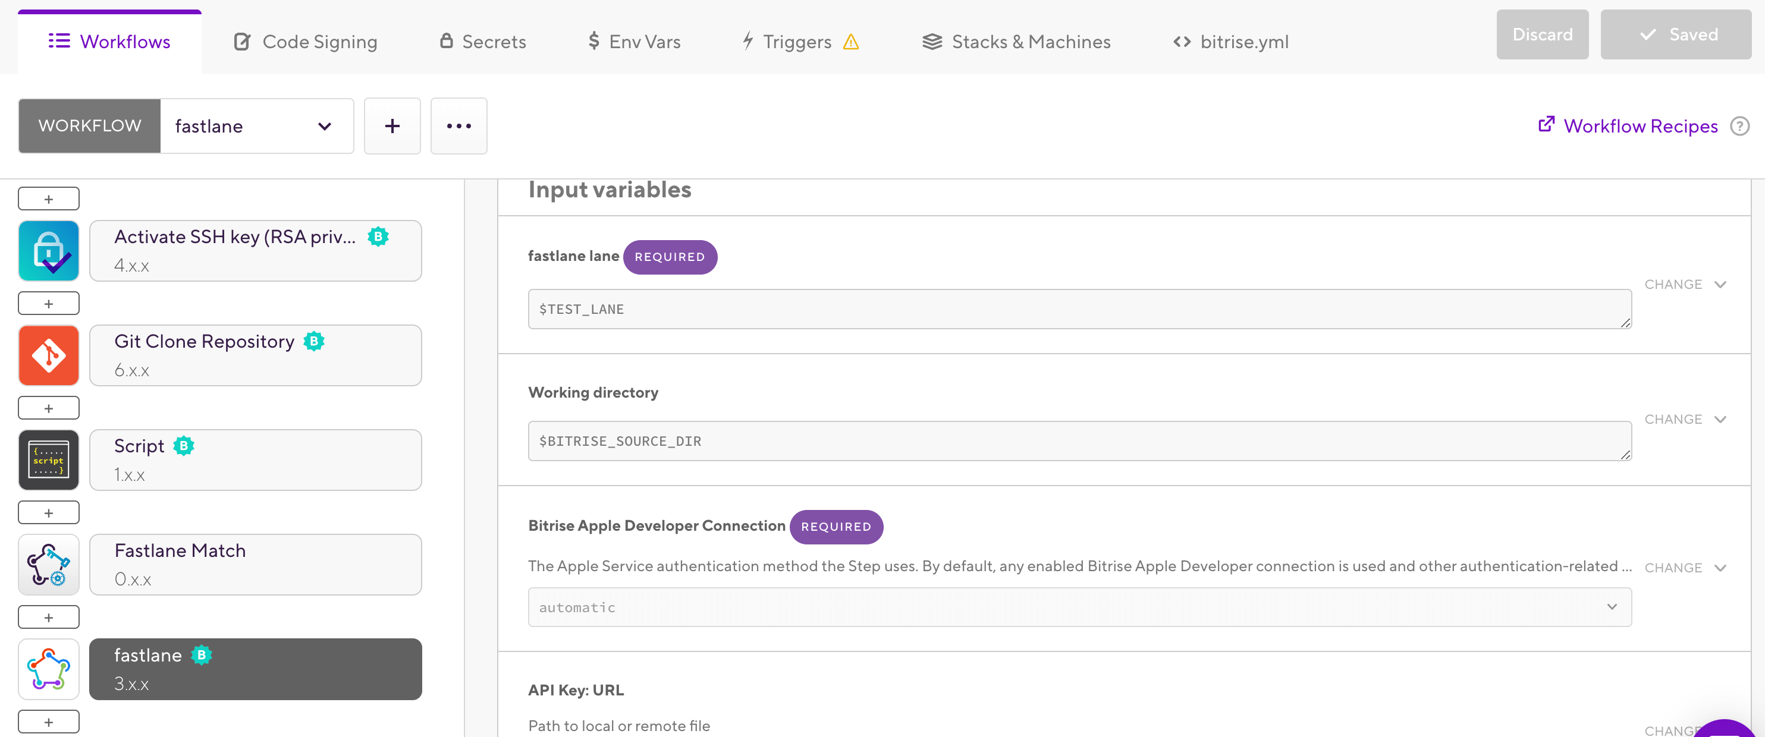Add a new workflow with plus button

tap(392, 126)
